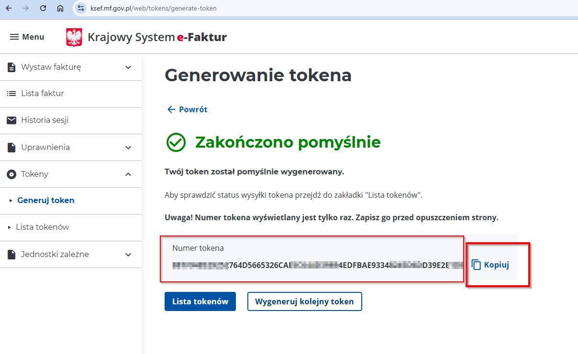Click the browser back arrow

coord(9,8)
